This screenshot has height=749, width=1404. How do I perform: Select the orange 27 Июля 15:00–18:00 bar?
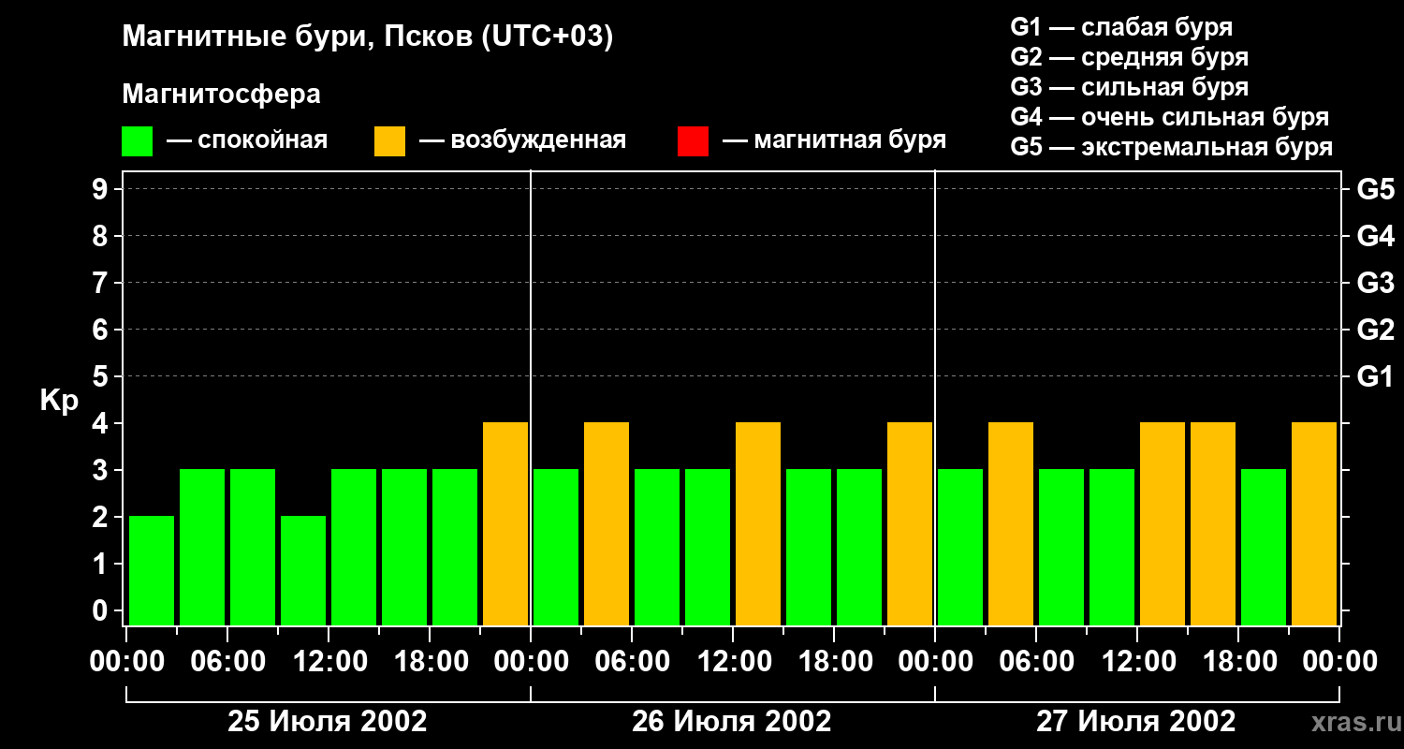click(1213, 523)
